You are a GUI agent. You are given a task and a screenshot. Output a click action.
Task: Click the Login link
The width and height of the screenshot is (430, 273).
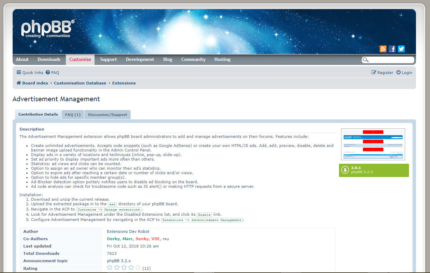click(404, 73)
